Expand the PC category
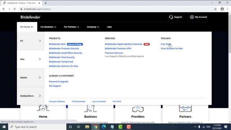This screenshot has width=231, height=130. (30, 41)
